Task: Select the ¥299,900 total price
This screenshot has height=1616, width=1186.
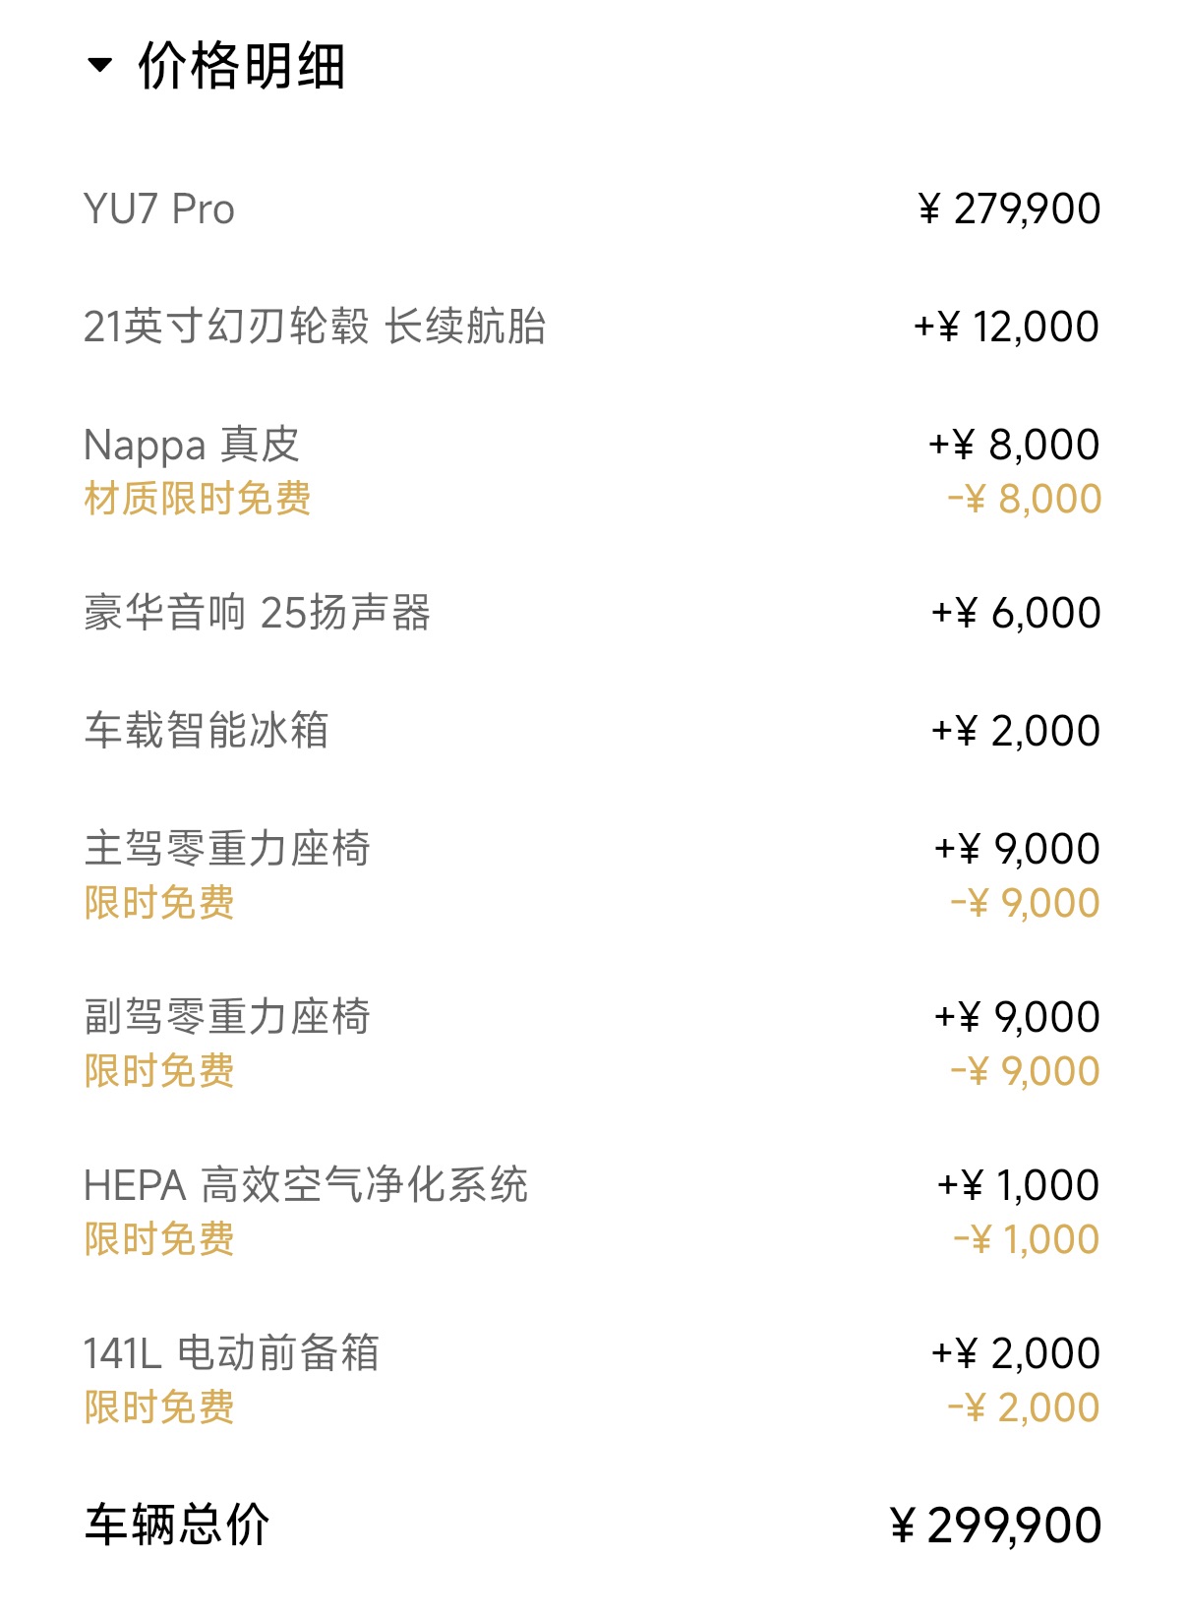Action: pos(995,1526)
